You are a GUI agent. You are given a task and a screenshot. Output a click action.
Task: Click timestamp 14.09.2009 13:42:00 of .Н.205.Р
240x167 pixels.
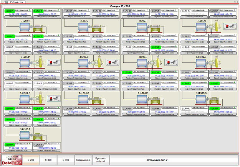click(x=18, y=75)
